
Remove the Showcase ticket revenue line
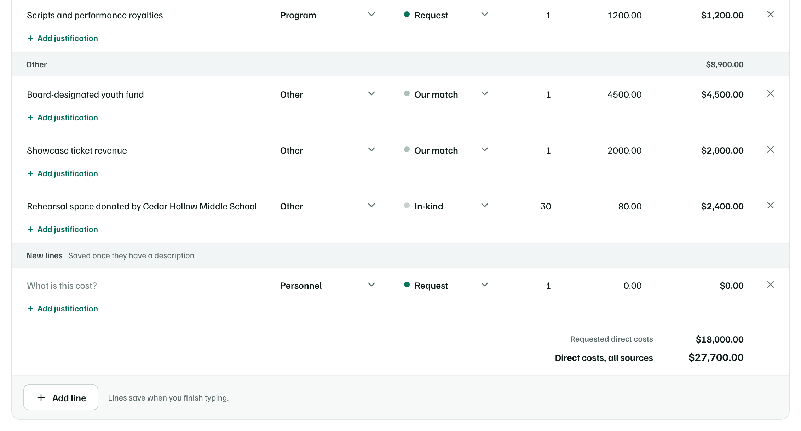coord(770,150)
